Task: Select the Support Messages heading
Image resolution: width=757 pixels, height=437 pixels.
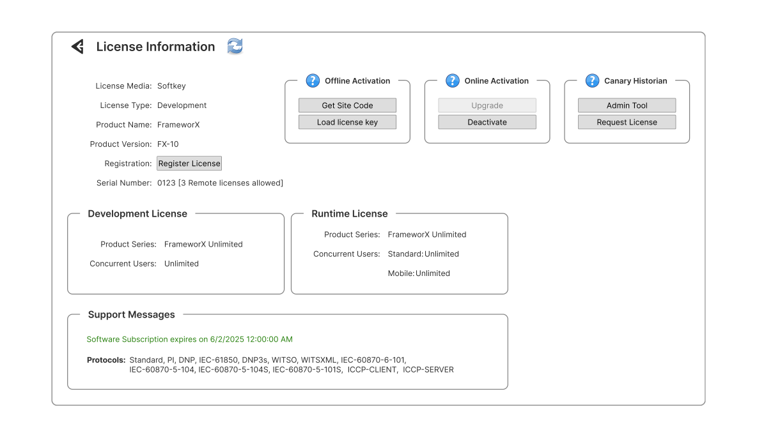Action: click(131, 314)
